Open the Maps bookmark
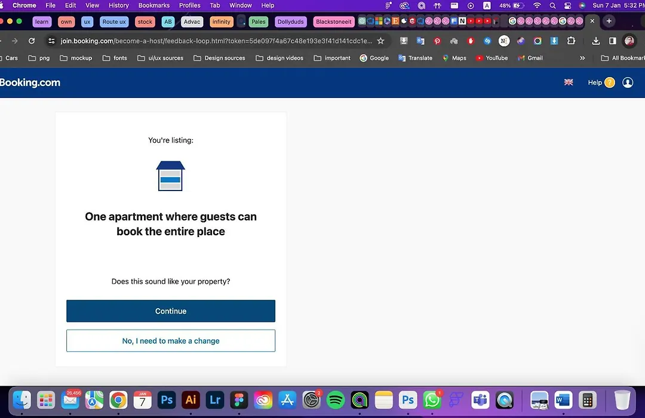The width and height of the screenshot is (645, 418). [454, 58]
